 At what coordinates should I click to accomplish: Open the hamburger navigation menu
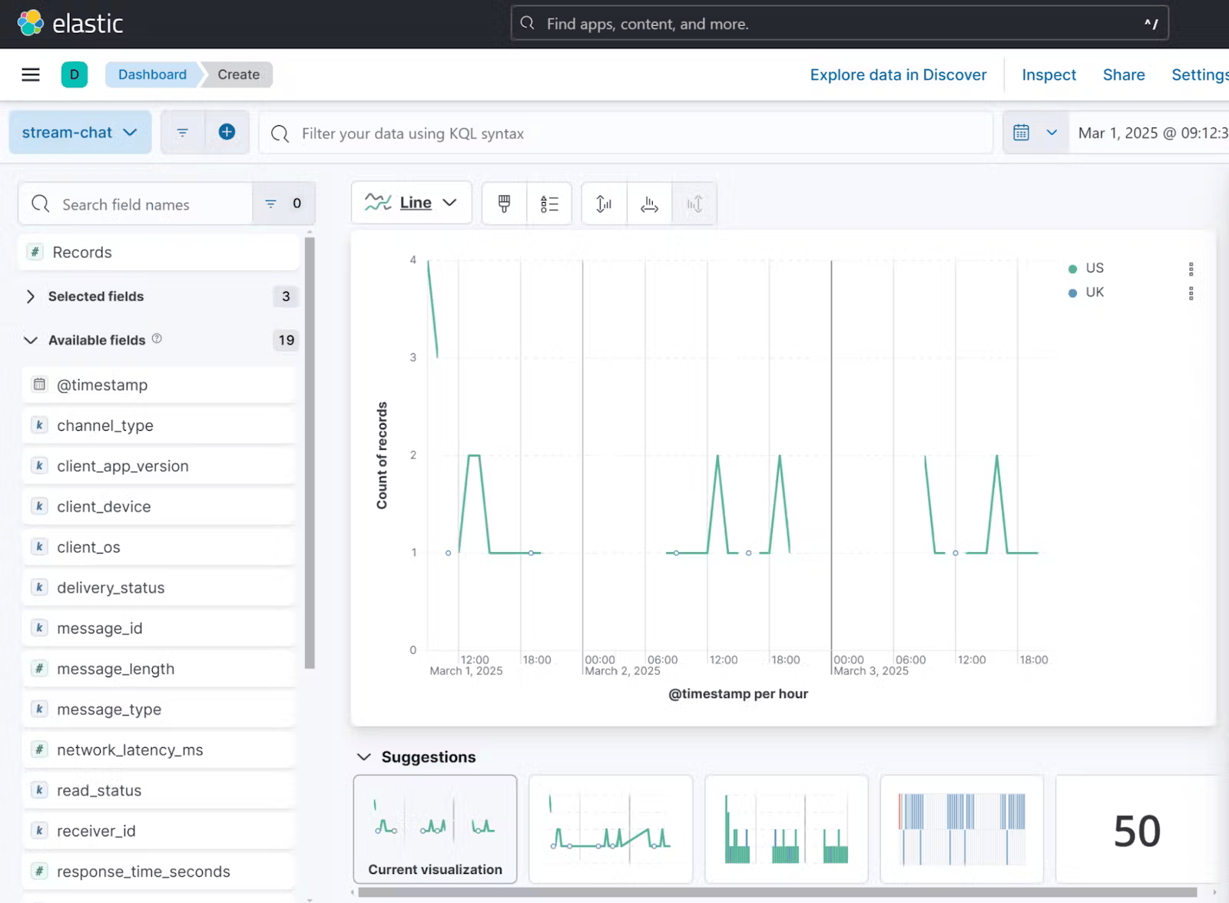point(31,74)
